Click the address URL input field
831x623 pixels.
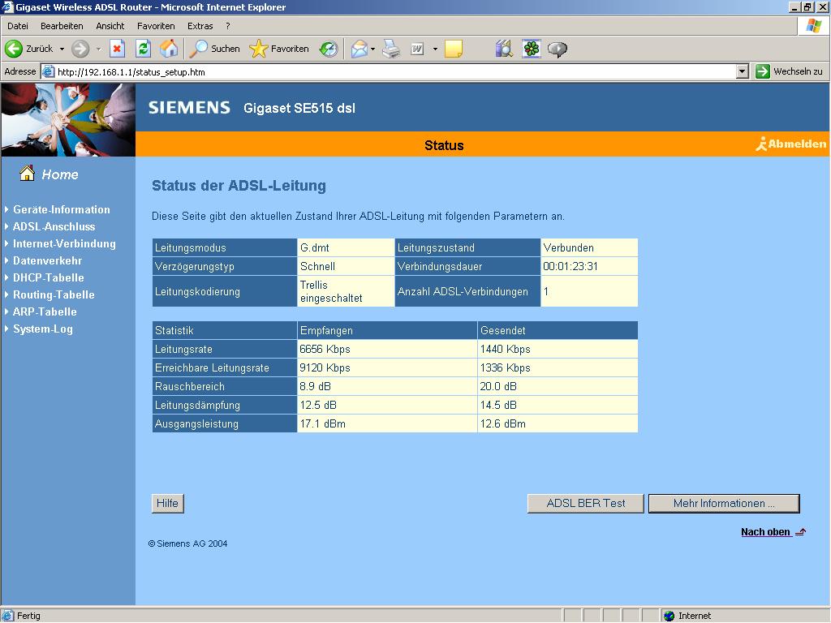pos(395,71)
